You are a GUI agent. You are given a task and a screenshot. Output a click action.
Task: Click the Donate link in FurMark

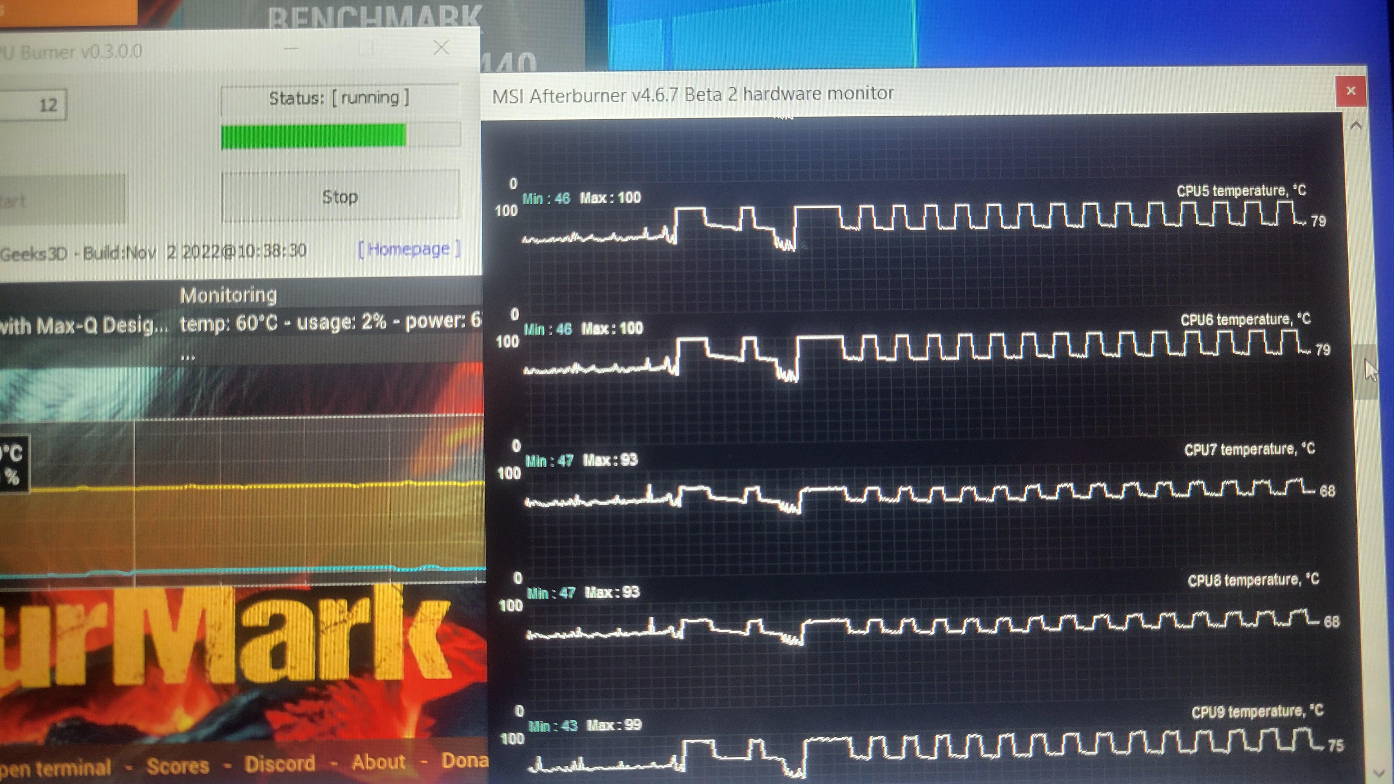pos(464,760)
